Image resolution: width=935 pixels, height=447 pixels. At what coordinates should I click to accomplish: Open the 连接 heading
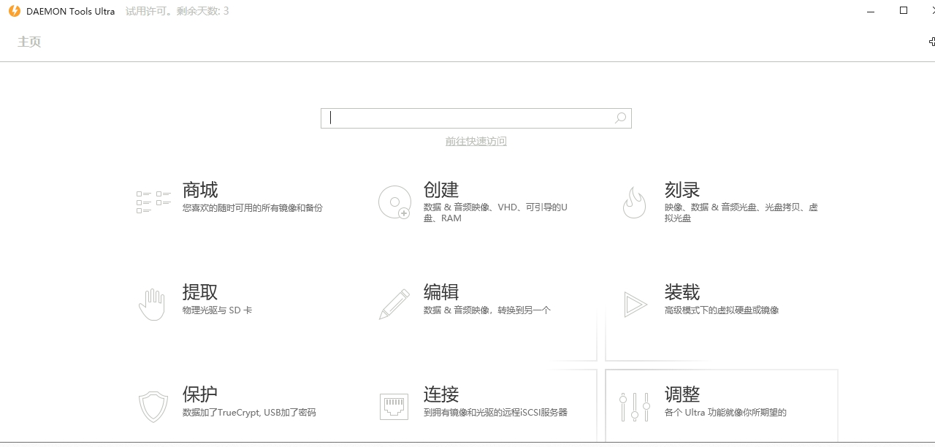pos(441,394)
